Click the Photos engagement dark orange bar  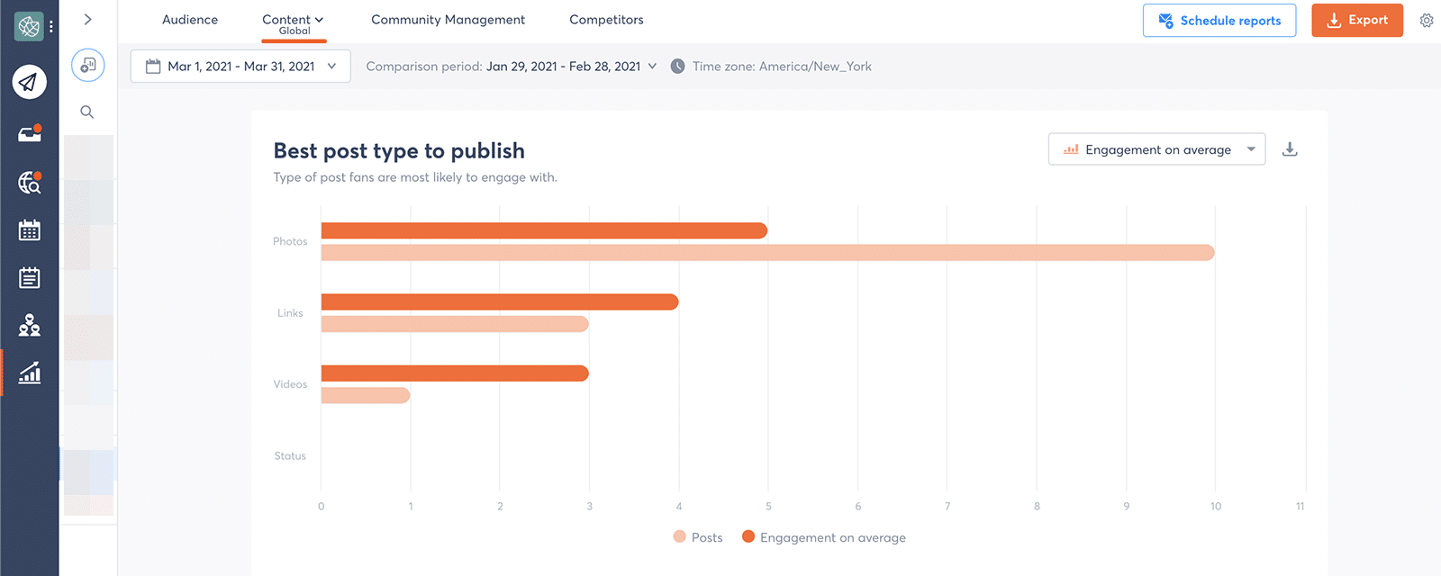tap(544, 230)
